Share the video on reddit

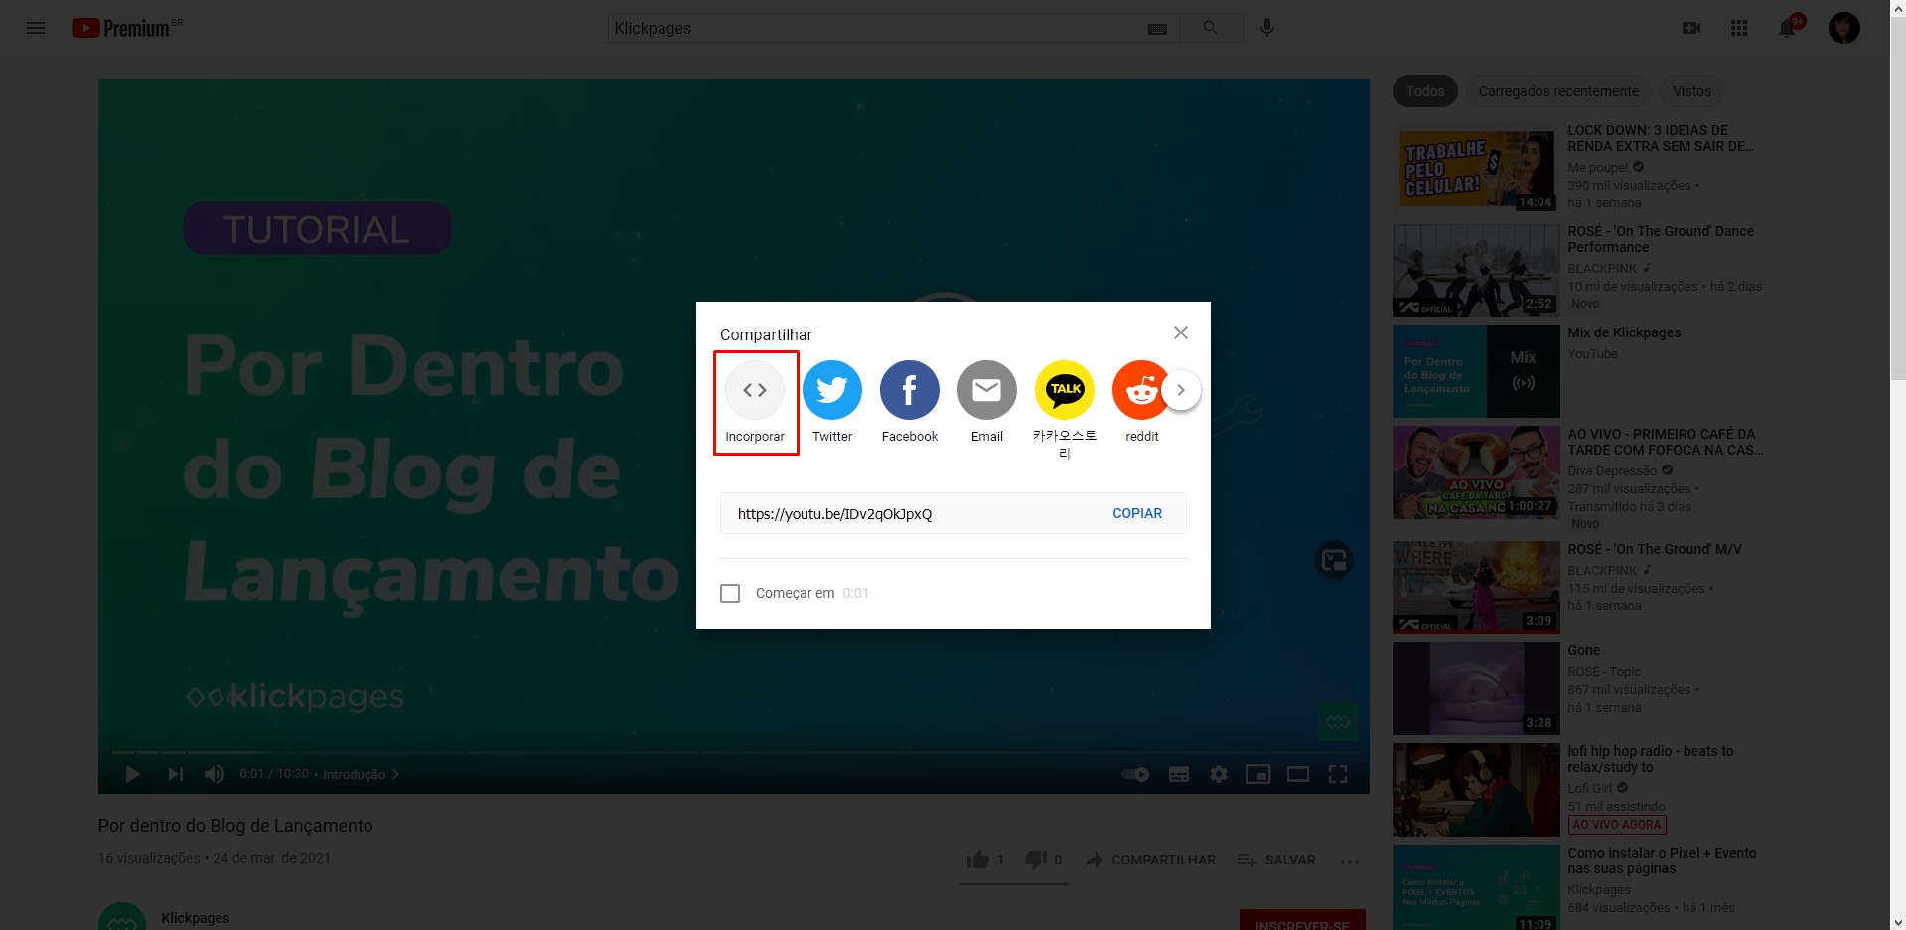pyautogui.click(x=1142, y=402)
